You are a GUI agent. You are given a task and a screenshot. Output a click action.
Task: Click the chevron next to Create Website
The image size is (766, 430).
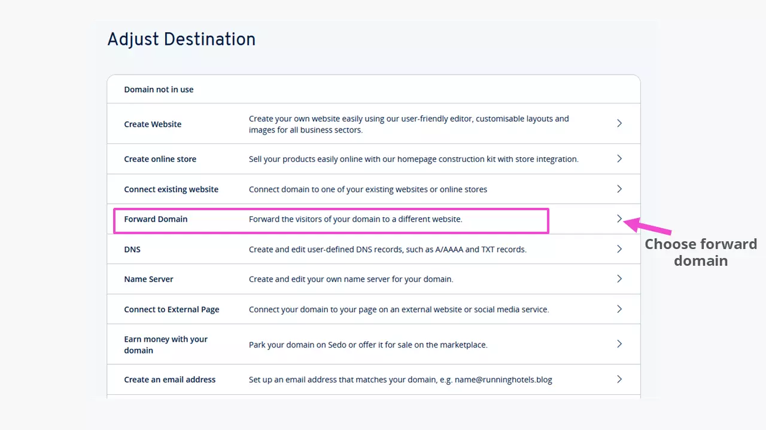point(619,123)
